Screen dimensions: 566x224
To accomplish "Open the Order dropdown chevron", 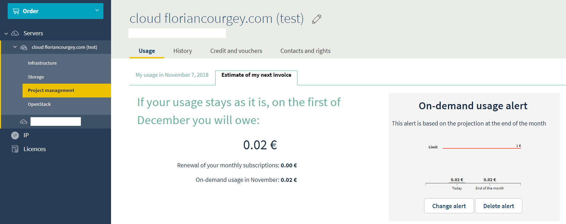I will (x=97, y=10).
